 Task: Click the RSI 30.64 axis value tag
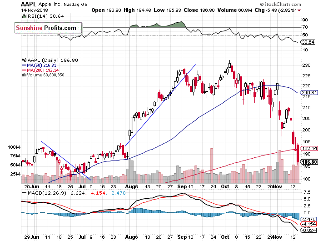[308, 42]
